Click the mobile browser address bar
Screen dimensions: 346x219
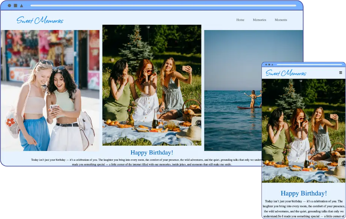[x=310, y=65]
